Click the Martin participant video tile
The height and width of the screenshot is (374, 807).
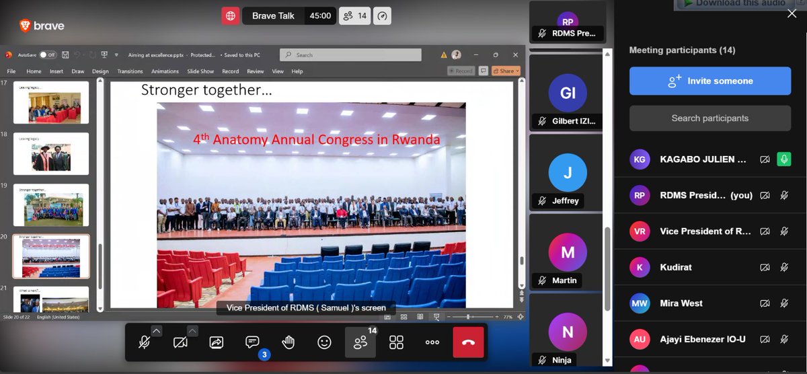tap(568, 252)
